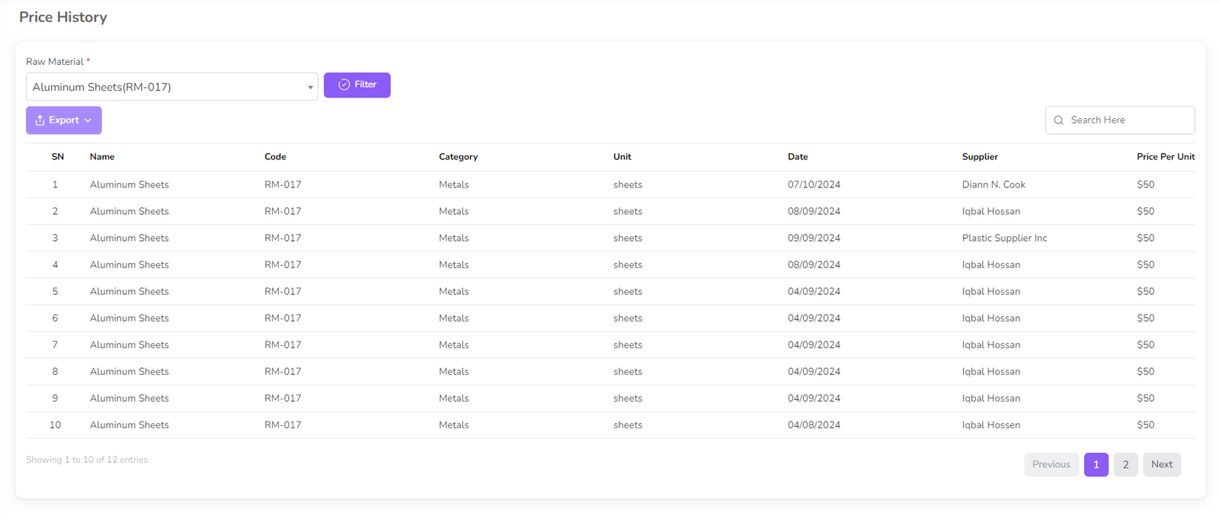Go to page 2 of results
The image size is (1219, 519).
1125,464
